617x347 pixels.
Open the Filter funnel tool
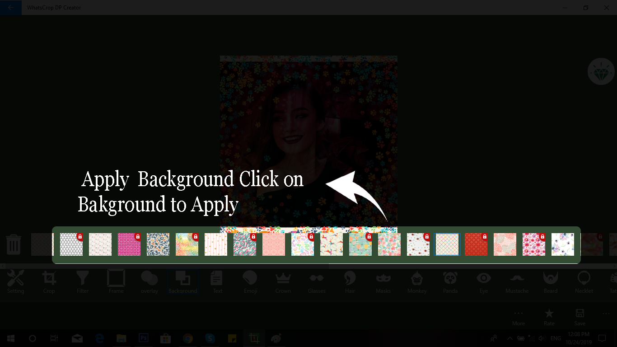click(83, 282)
